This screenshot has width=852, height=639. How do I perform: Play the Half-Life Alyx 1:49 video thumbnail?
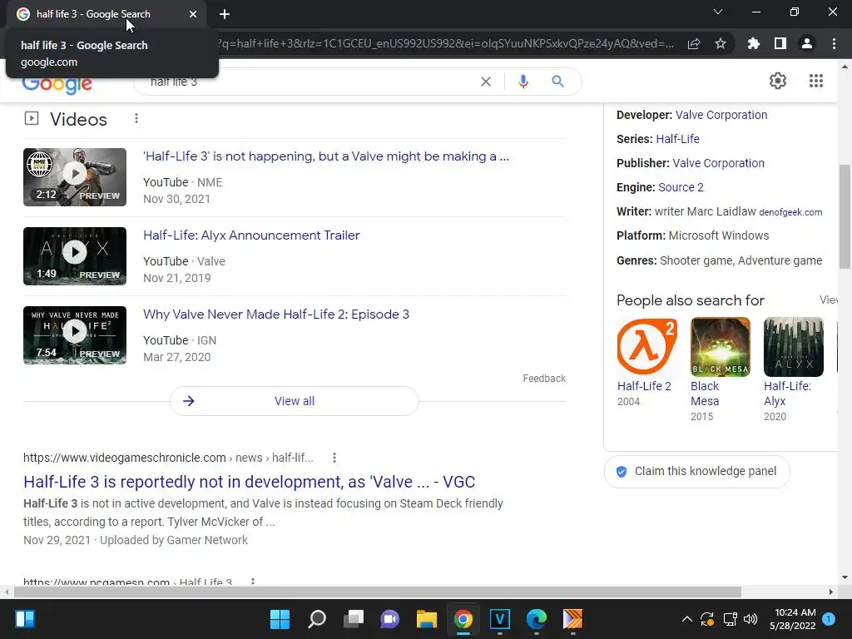[75, 256]
